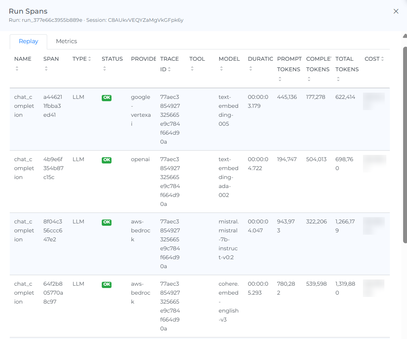Click the MODEL column sort arrows
Viewport: 407px width, 339px height.
pyautogui.click(x=221, y=69)
